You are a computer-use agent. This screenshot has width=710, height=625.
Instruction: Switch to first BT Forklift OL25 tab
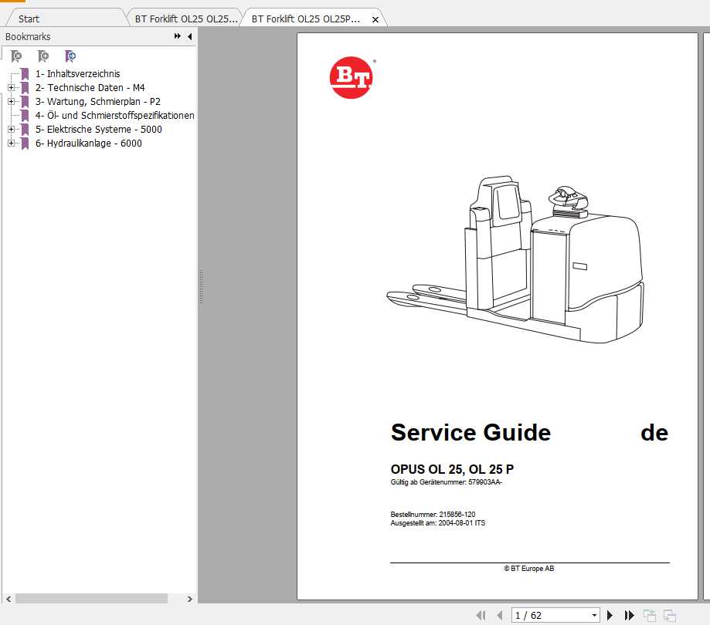click(x=185, y=19)
